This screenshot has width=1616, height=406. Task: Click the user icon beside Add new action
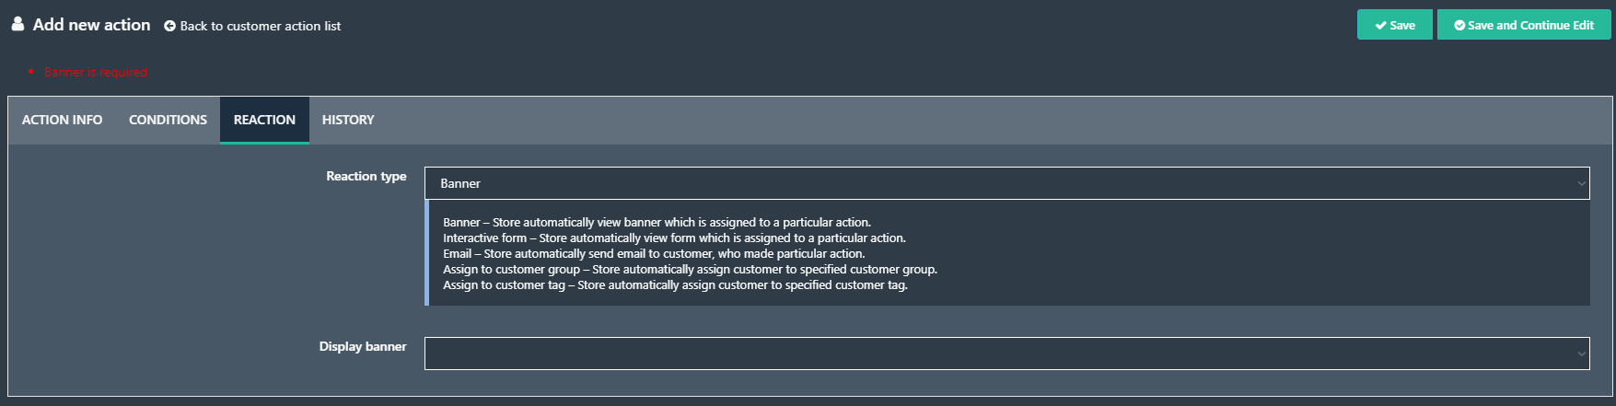point(17,24)
